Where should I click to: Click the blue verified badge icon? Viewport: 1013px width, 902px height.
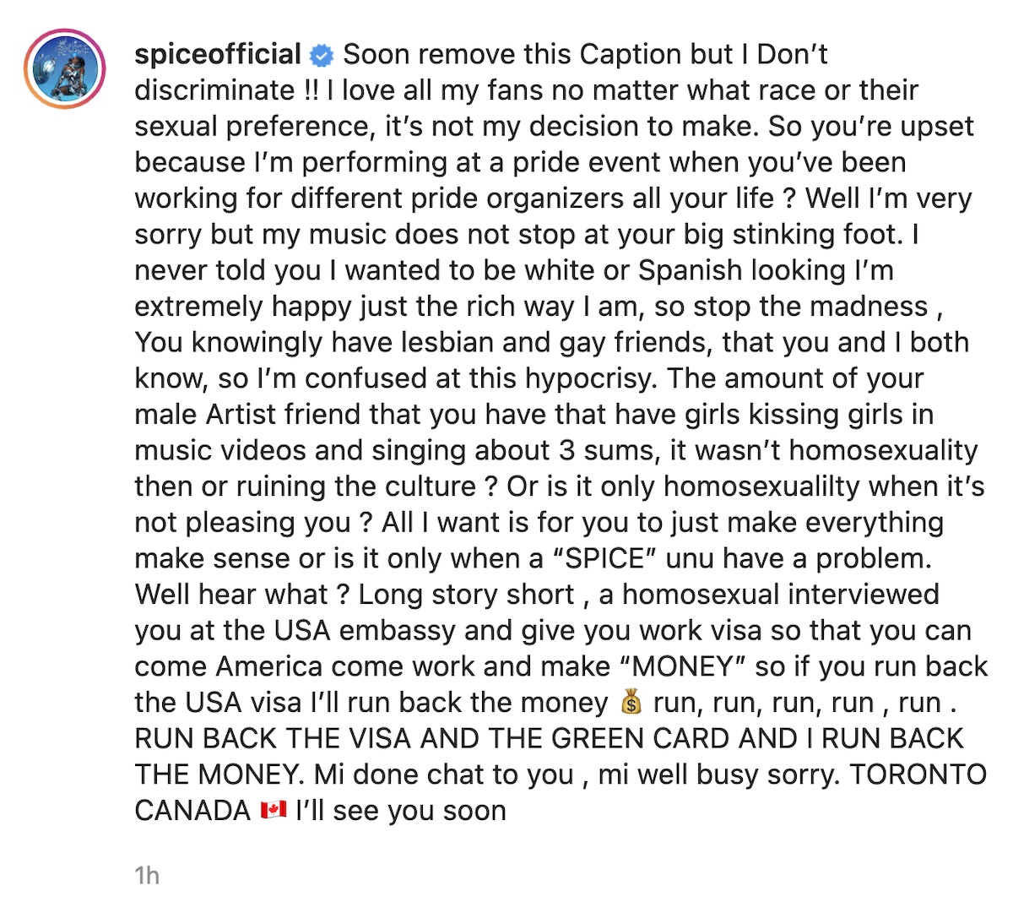[322, 56]
